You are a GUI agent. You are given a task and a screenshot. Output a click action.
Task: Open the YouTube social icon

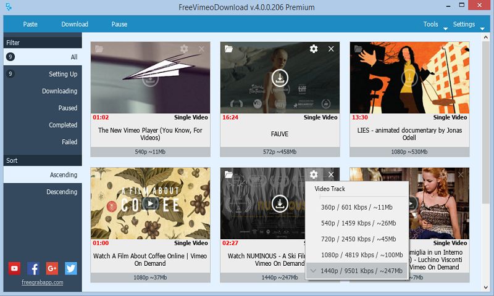coord(14,268)
